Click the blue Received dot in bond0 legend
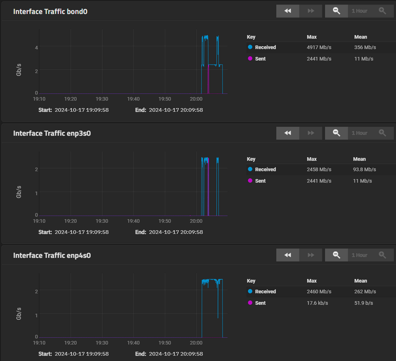The image size is (396, 361). tap(250, 47)
